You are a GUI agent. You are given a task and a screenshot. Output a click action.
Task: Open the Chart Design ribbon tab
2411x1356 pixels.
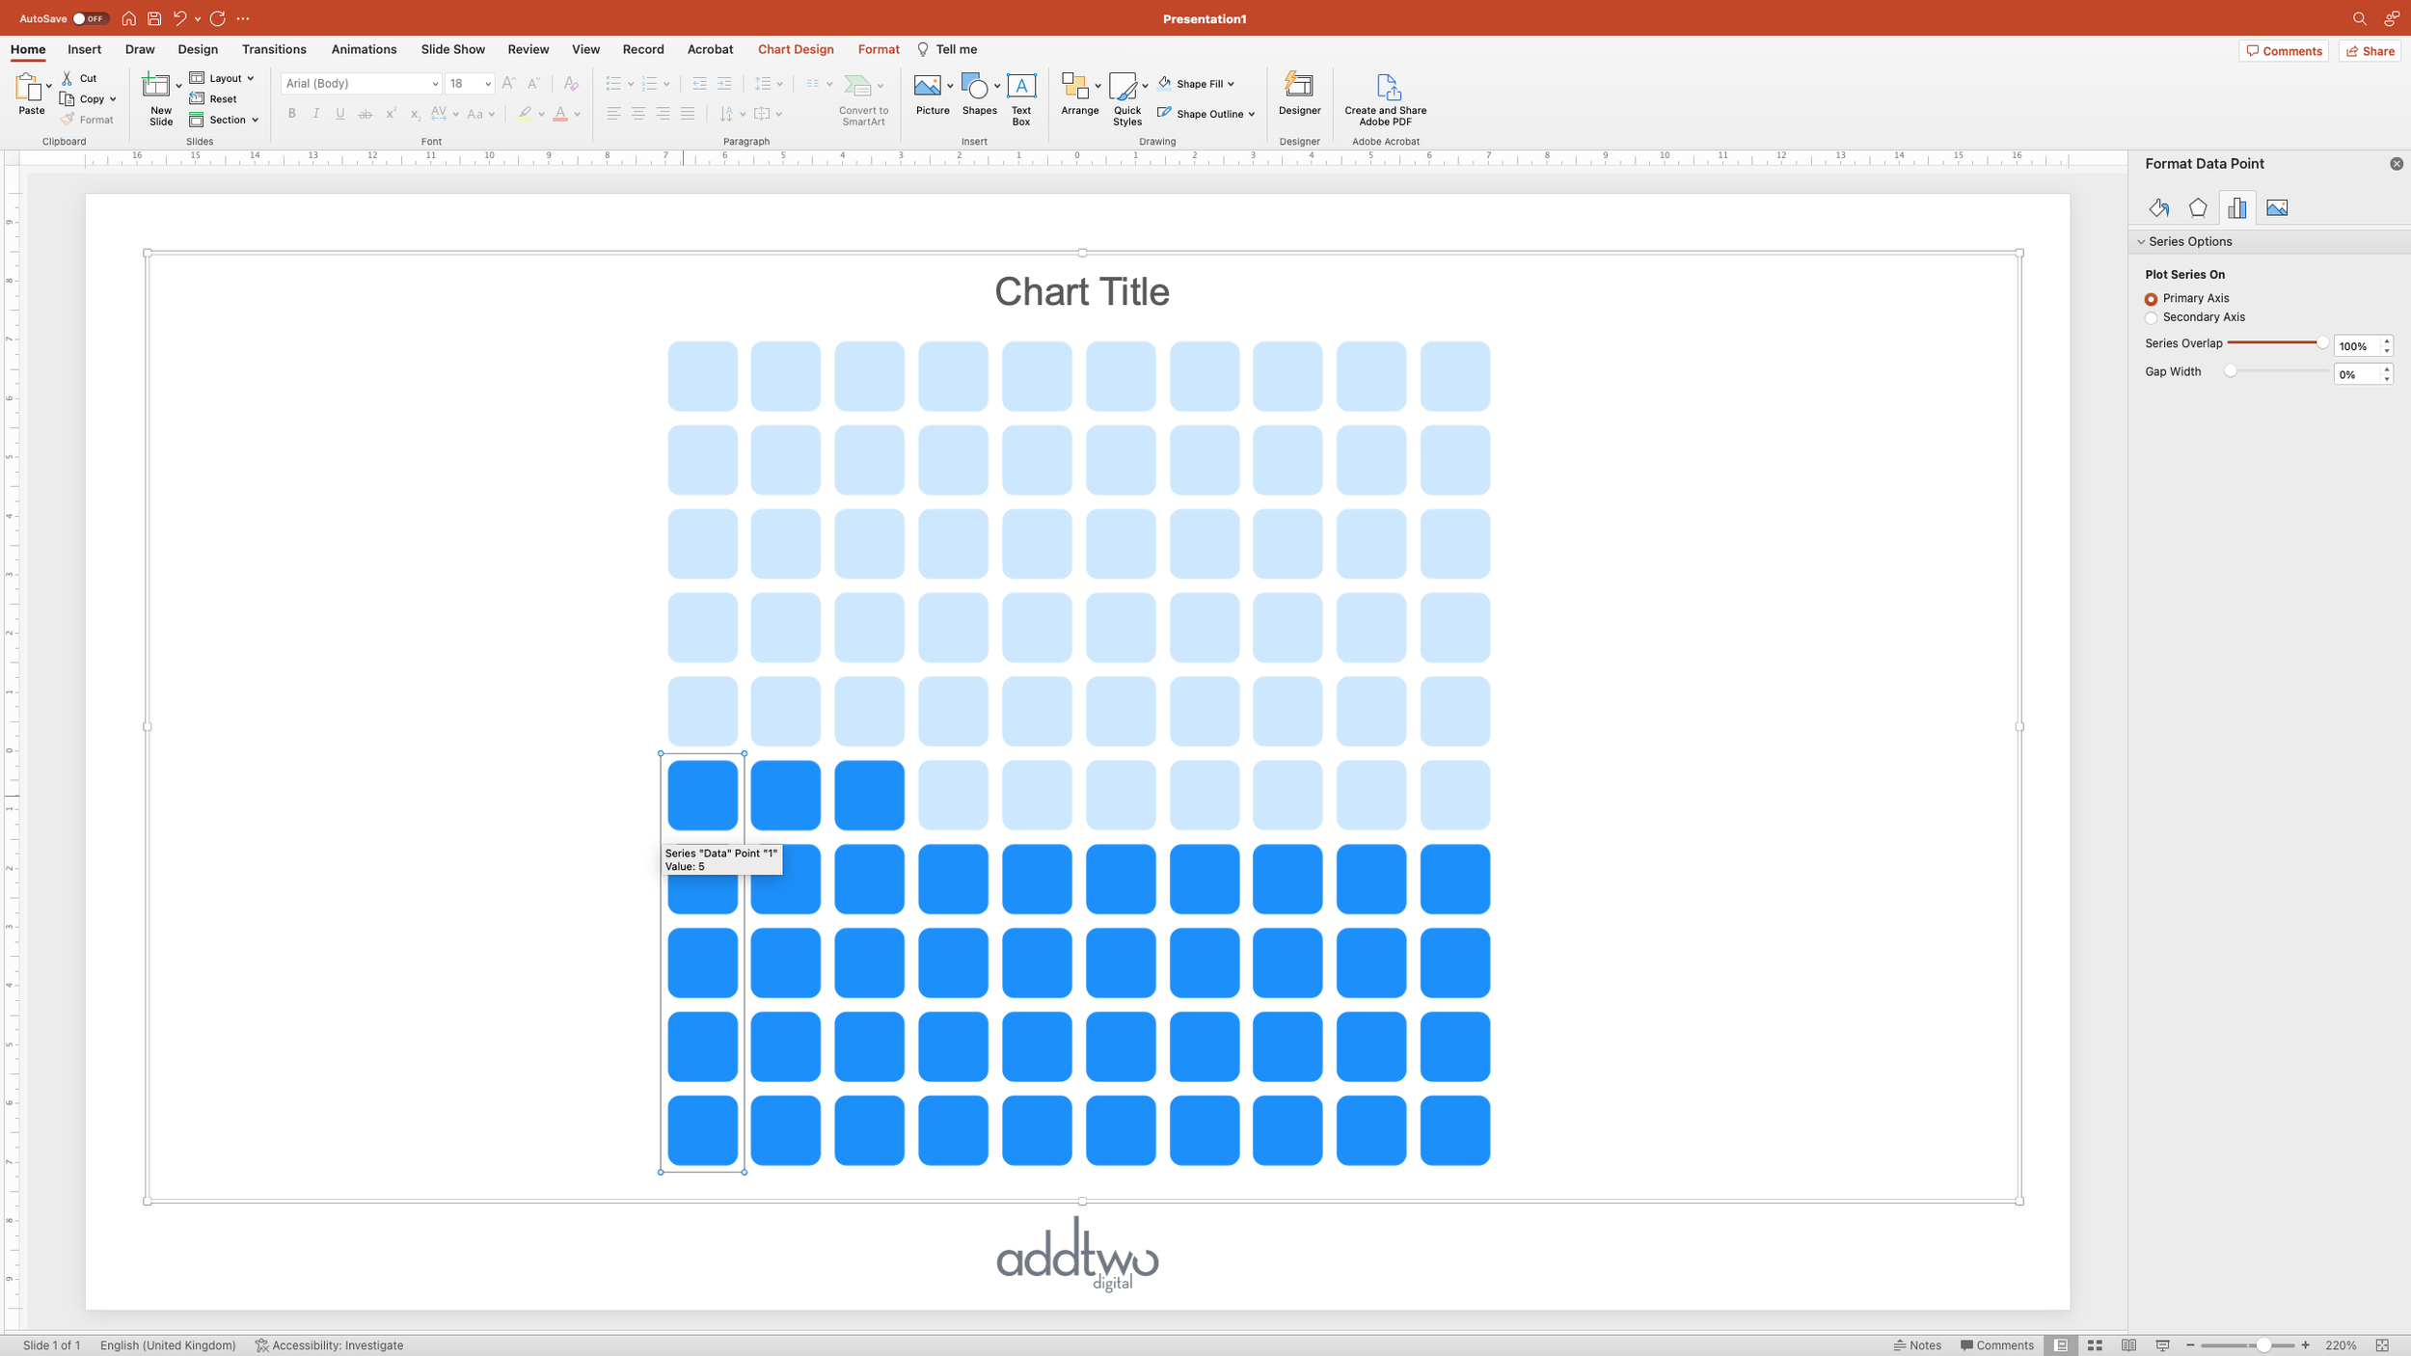pos(796,49)
